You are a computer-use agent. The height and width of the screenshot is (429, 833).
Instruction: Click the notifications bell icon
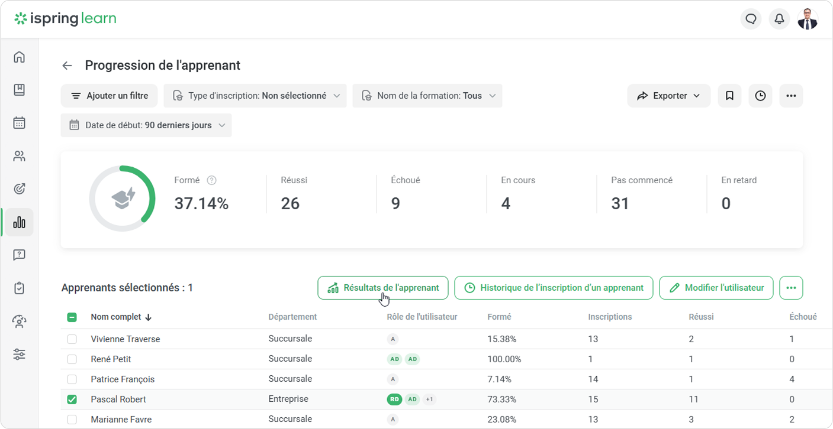[x=779, y=19]
